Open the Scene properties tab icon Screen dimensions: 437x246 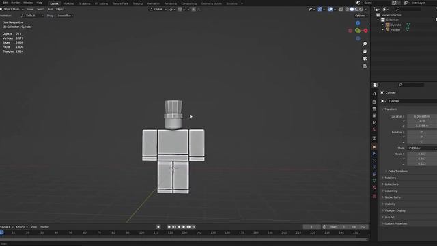click(374, 123)
